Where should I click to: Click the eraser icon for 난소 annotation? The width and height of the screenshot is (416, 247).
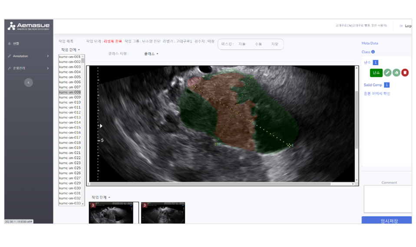pyautogui.click(x=396, y=72)
